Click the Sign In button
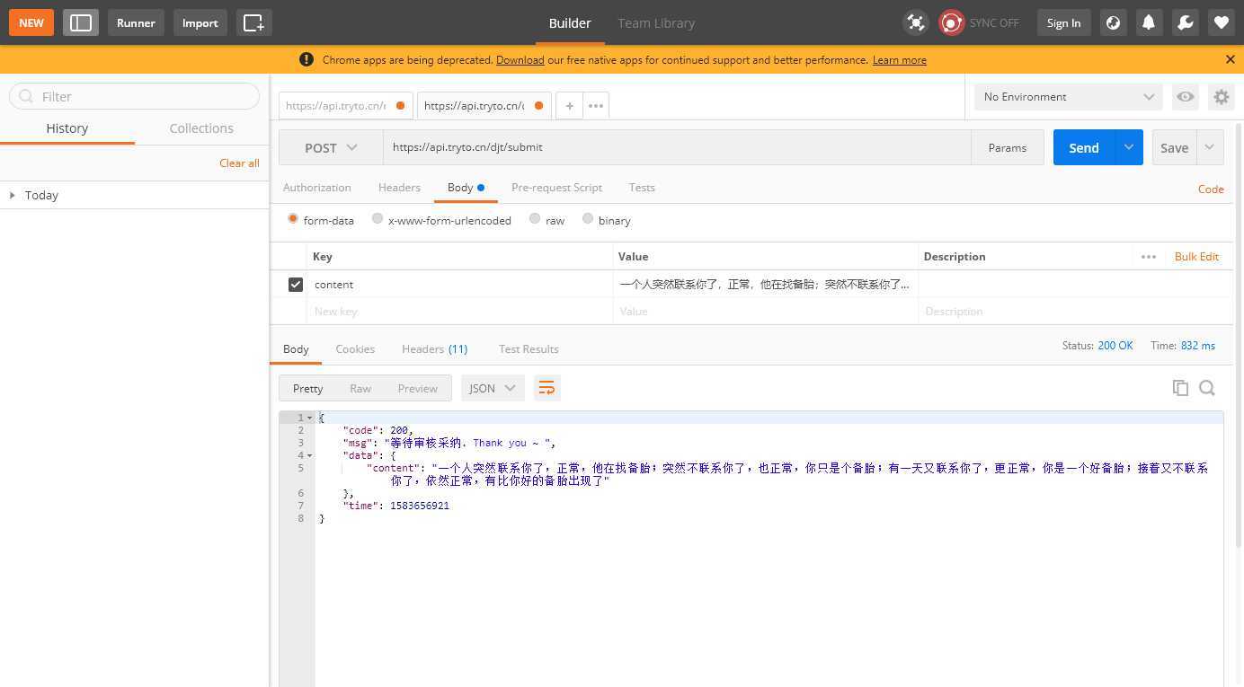Image resolution: width=1244 pixels, height=687 pixels. [1063, 22]
